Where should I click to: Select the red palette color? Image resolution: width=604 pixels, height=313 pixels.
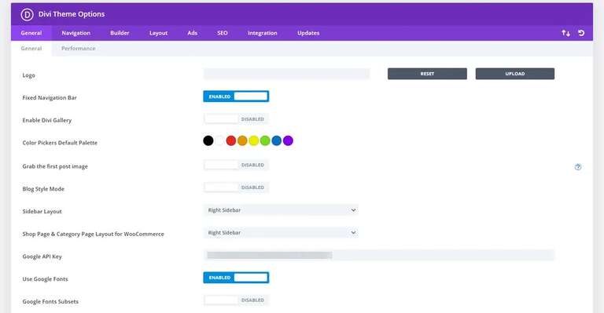(230, 141)
